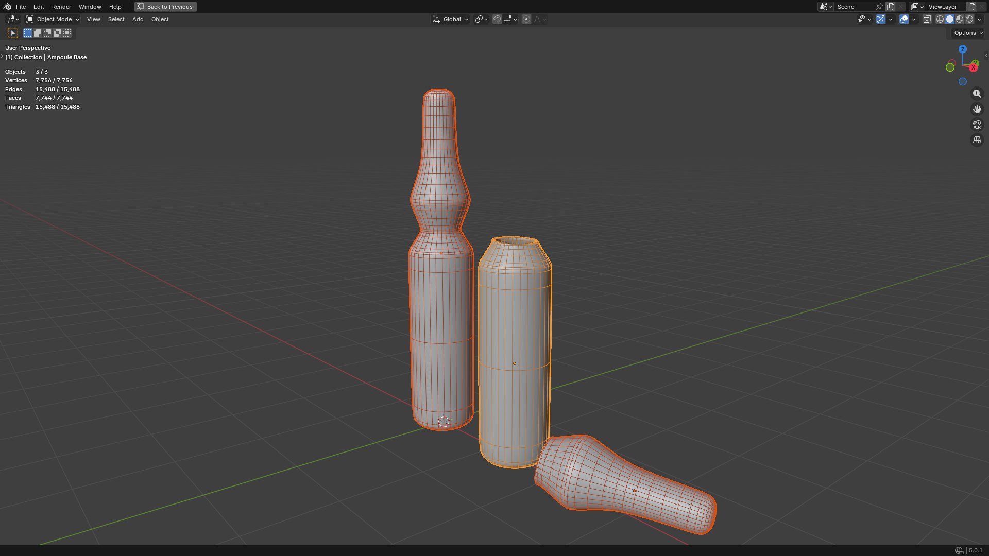The height and width of the screenshot is (556, 989).
Task: Open the browse Scene dropdown
Action: pos(826,7)
